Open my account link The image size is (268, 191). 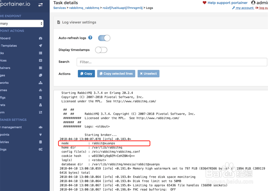click(245, 8)
